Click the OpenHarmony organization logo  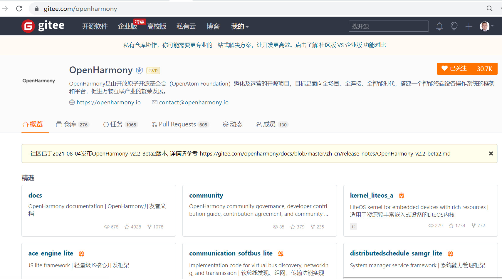[39, 81]
